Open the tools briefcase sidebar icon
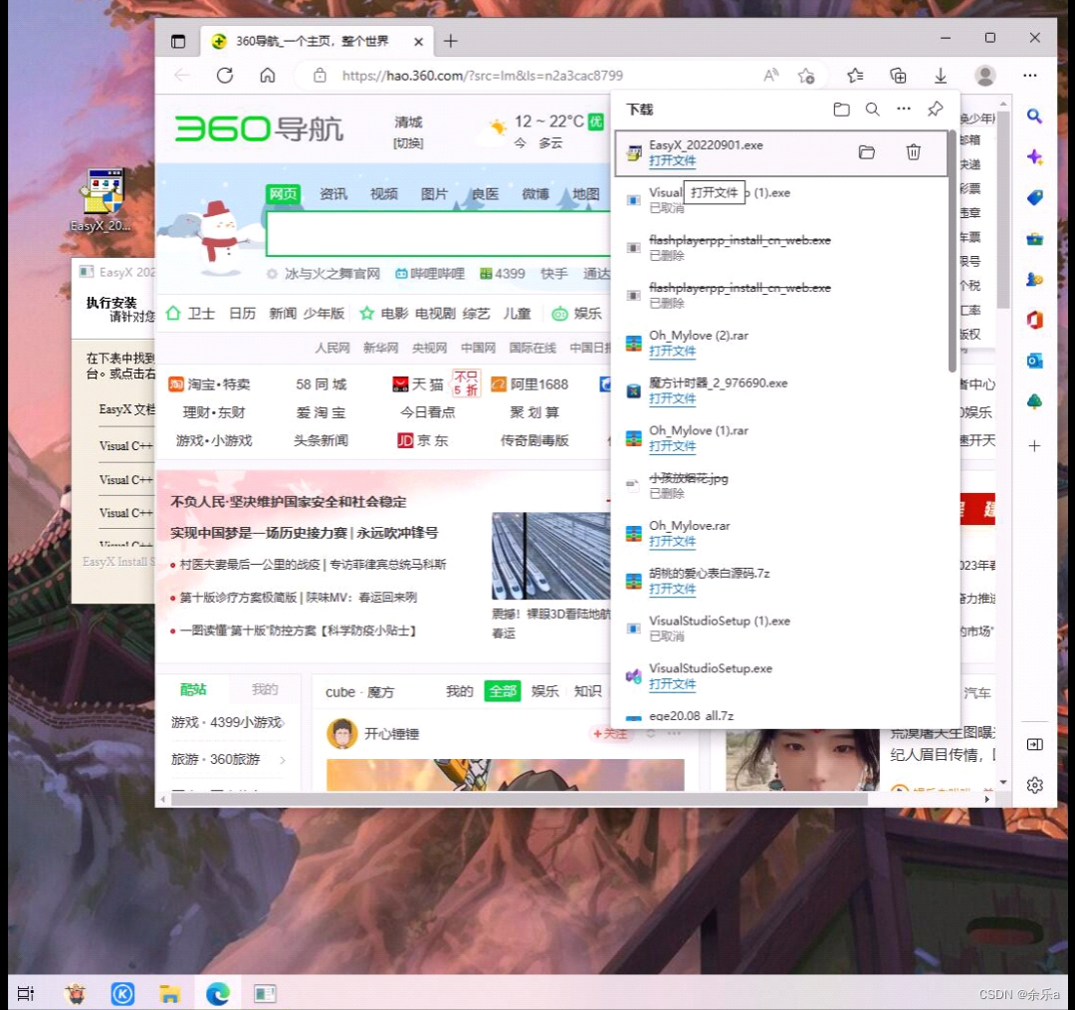1075x1010 pixels. coord(1034,239)
